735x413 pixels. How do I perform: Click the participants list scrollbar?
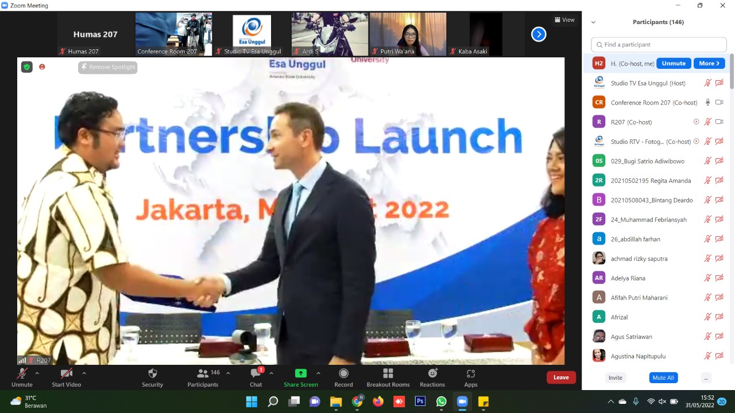pyautogui.click(x=732, y=72)
